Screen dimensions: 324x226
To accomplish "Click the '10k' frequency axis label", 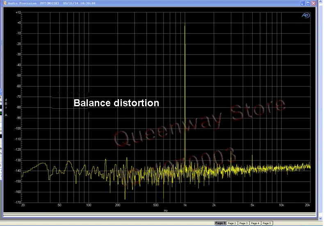I will pyautogui.click(x=281, y=205).
